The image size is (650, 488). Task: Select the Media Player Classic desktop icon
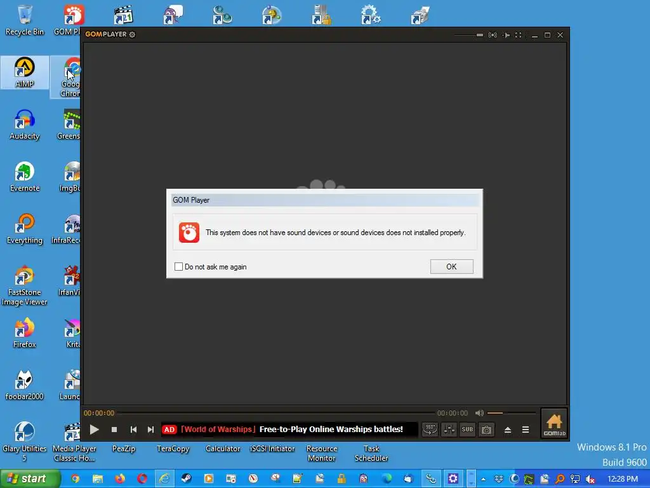(x=74, y=442)
